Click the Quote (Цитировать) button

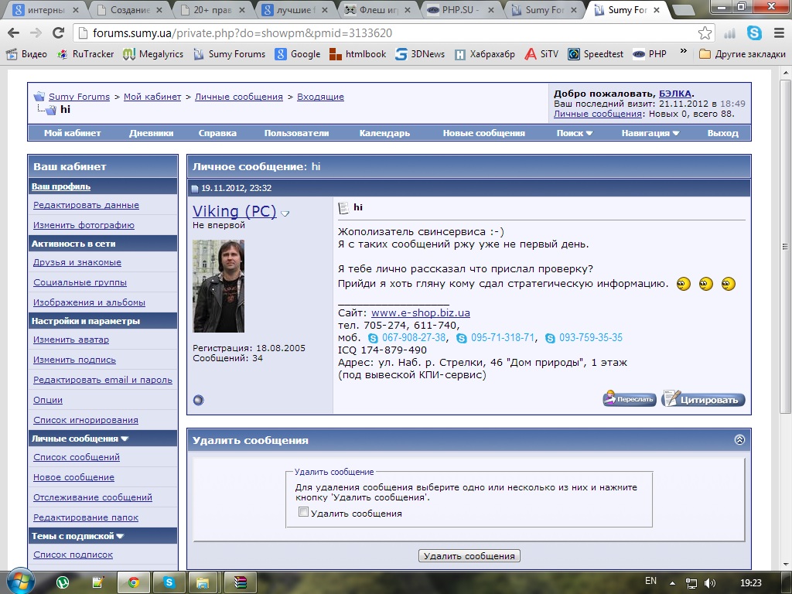pos(703,400)
